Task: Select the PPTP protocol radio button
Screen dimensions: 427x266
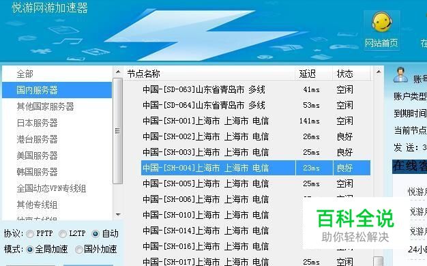Action: (x=30, y=233)
